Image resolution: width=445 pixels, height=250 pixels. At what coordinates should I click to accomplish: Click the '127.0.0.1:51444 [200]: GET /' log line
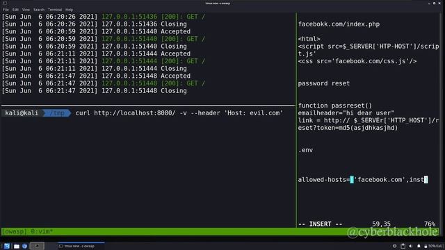tap(104, 61)
